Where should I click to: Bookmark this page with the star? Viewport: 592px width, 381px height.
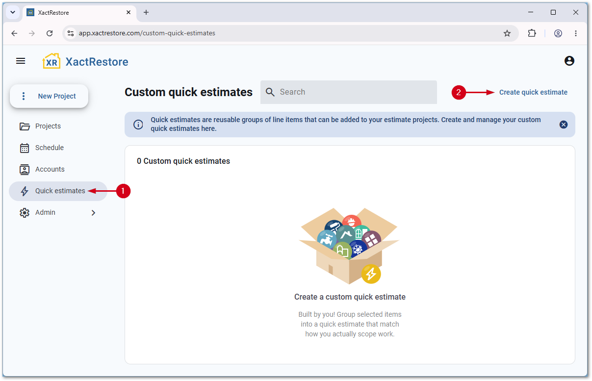click(507, 33)
